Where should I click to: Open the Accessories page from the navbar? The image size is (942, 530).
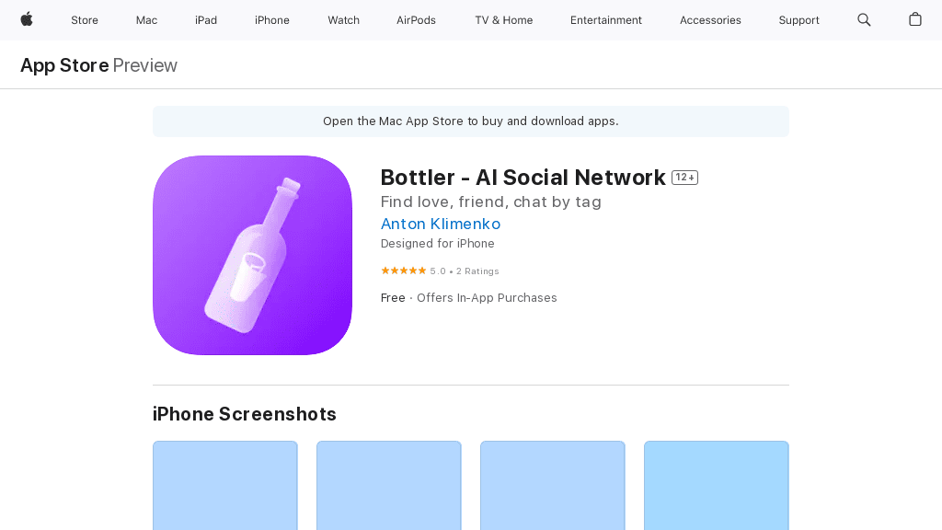coord(710,19)
